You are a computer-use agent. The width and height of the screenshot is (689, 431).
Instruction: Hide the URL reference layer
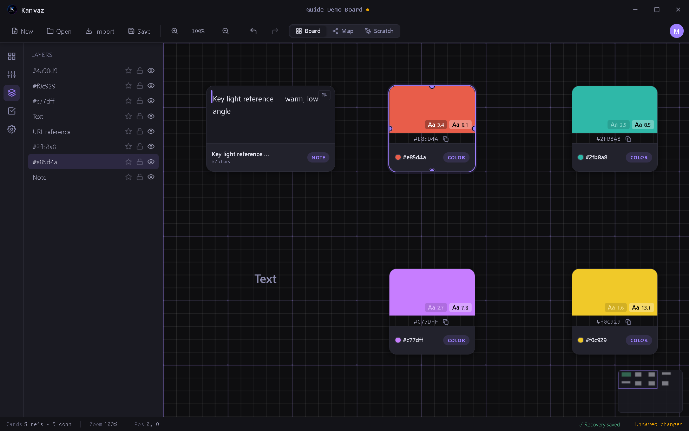coord(151,131)
